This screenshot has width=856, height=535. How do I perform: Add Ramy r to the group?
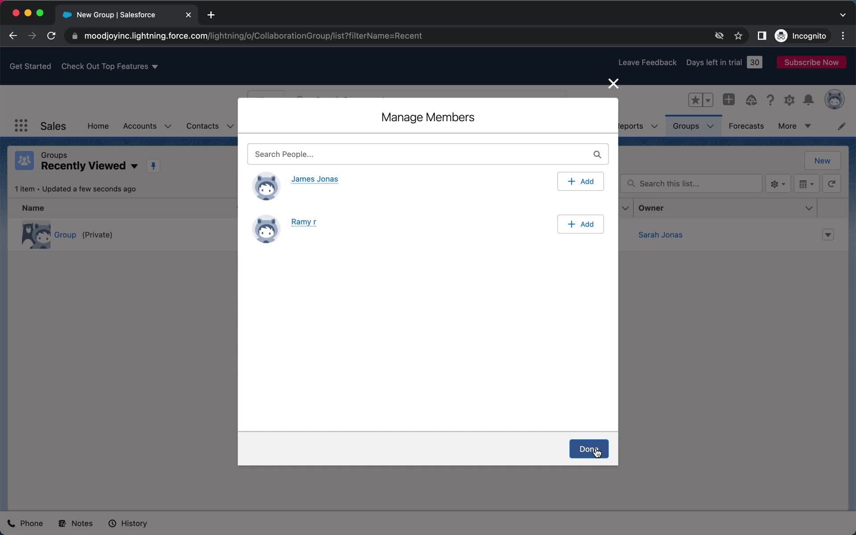pyautogui.click(x=580, y=224)
